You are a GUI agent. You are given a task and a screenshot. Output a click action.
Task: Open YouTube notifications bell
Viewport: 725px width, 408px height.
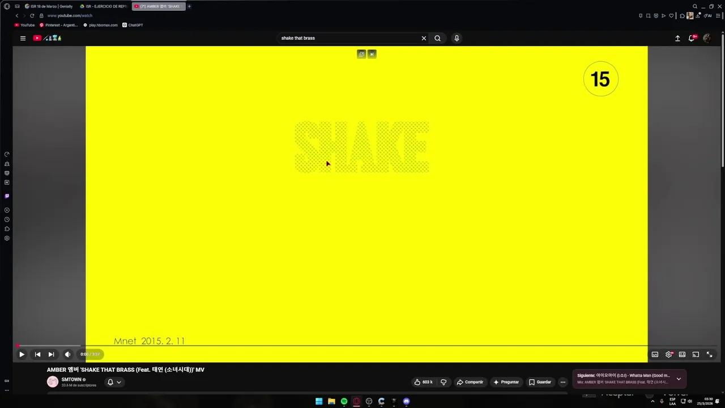[692, 38]
